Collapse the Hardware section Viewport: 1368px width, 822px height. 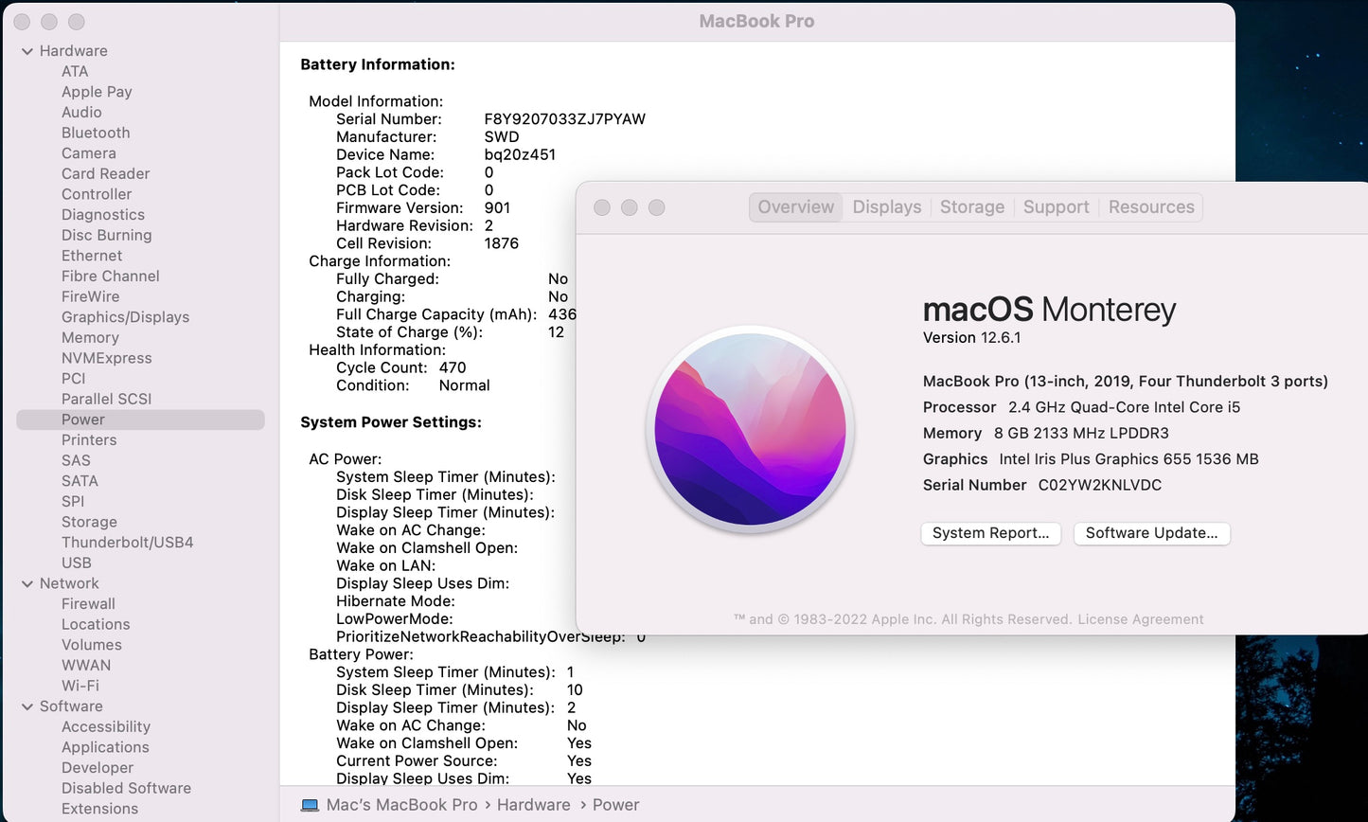27,50
